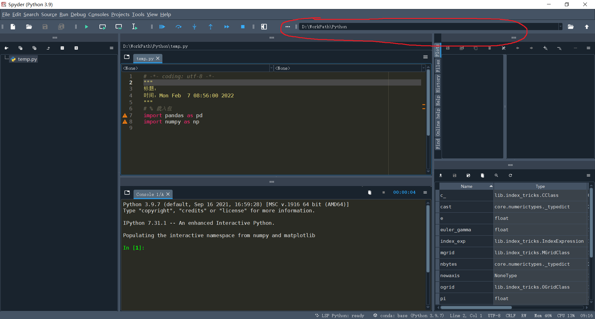
Task: Import data into the Variable Explorer
Action: (x=441, y=175)
